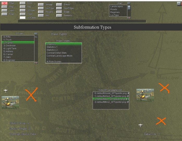Viewport: 182px width, 141px height.
Task: Open the Map editor button
Action: 4,7
